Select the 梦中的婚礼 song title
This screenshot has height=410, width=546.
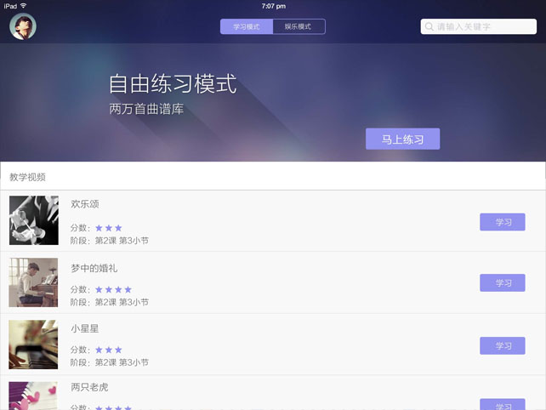[94, 268]
